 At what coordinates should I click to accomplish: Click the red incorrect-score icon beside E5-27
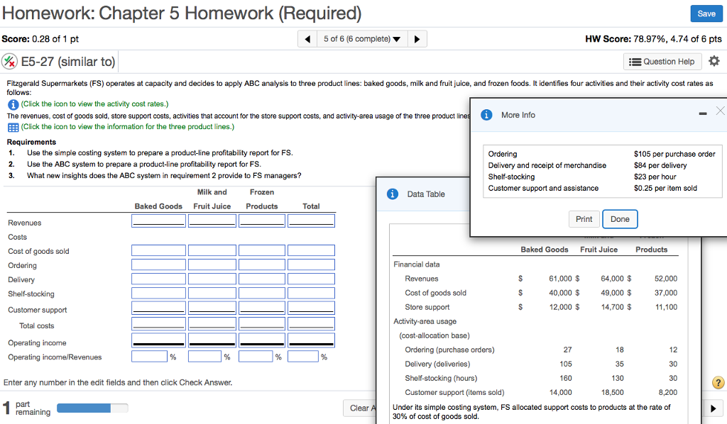click(9, 62)
